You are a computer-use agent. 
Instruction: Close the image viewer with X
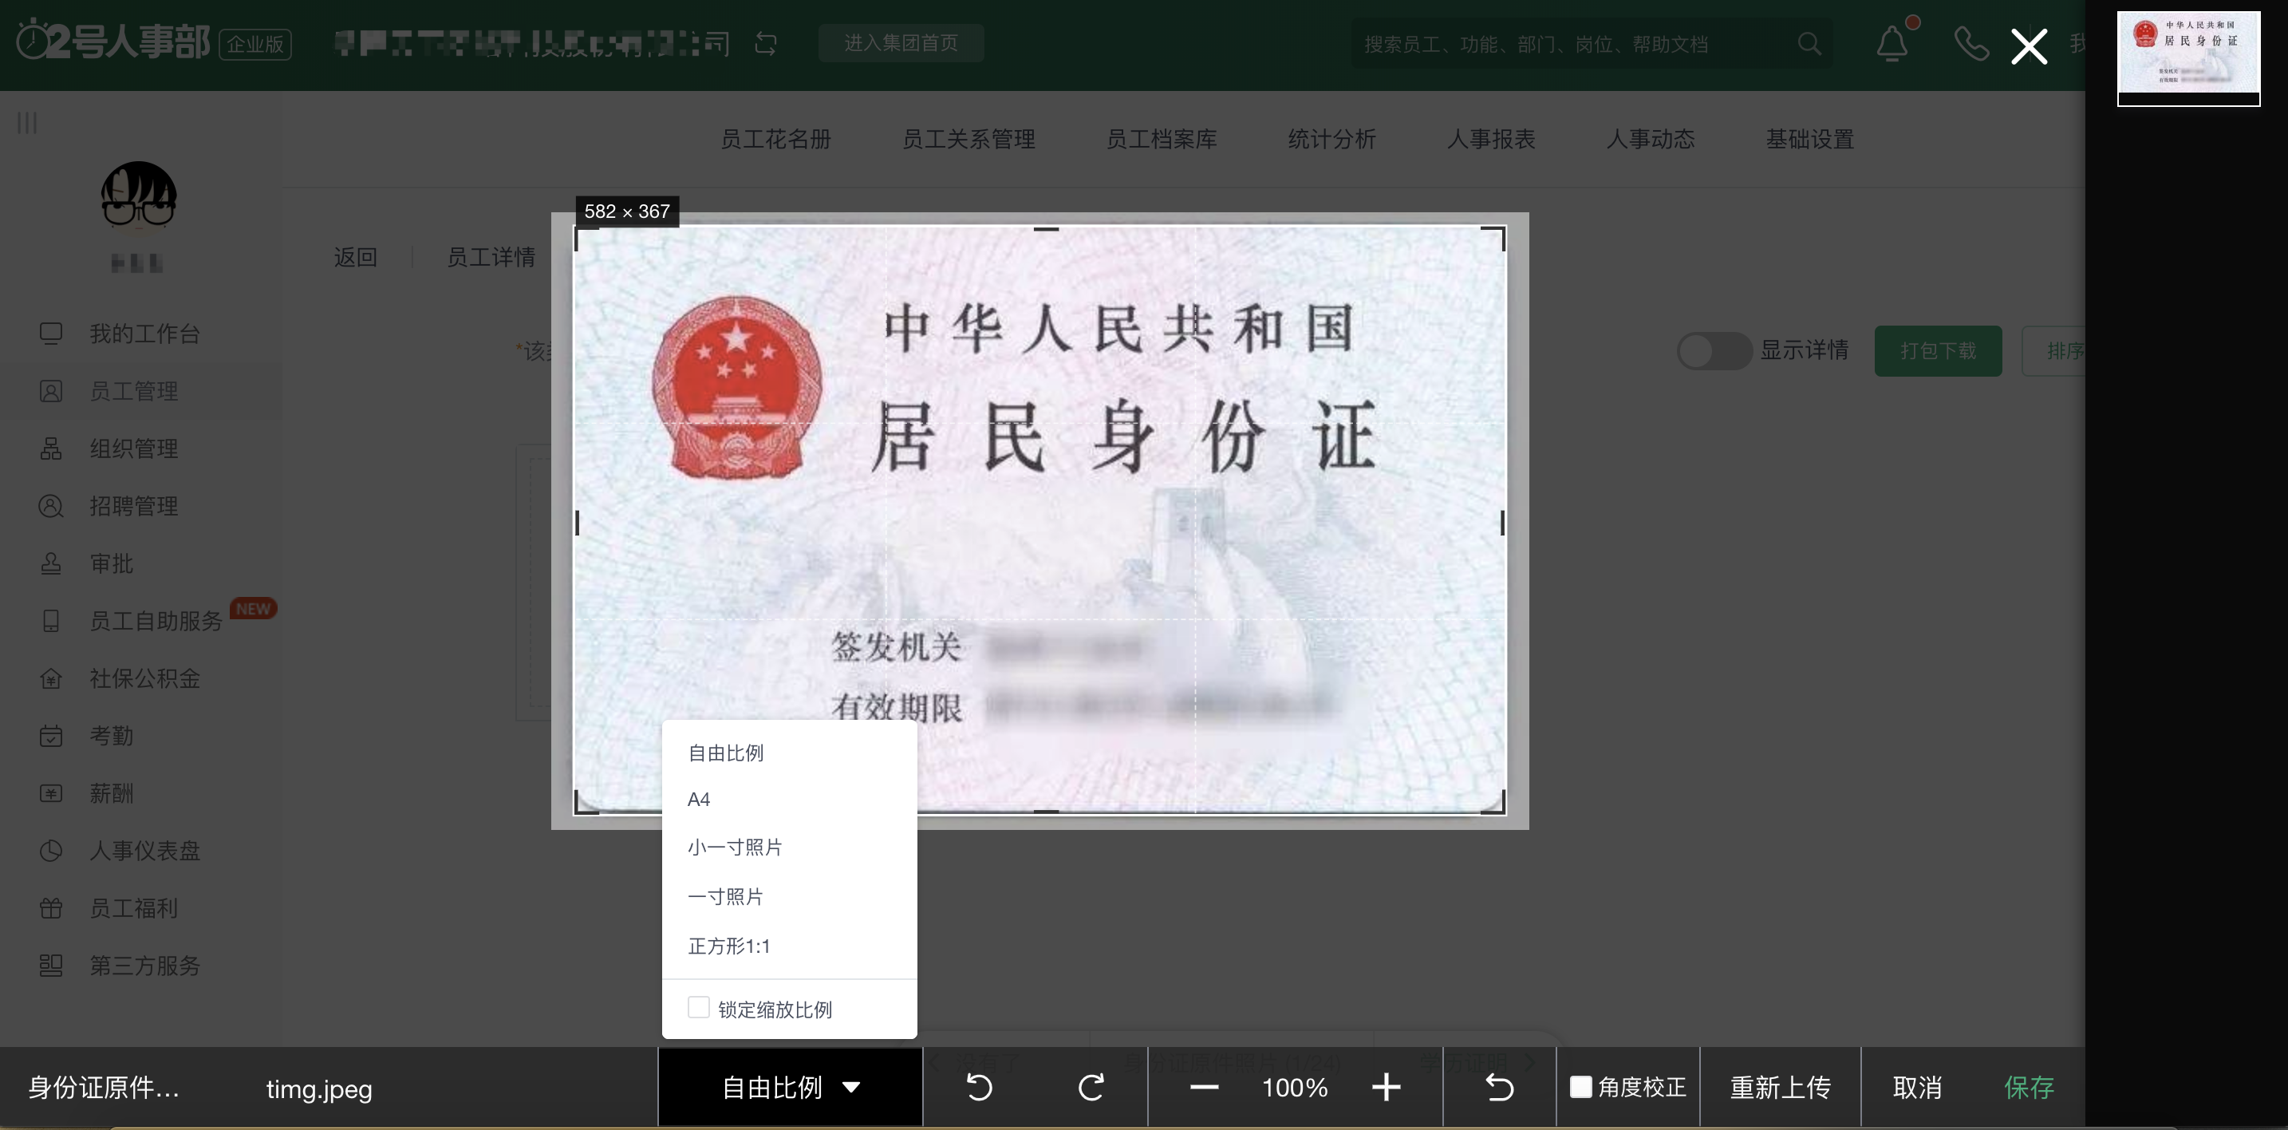coord(2029,46)
